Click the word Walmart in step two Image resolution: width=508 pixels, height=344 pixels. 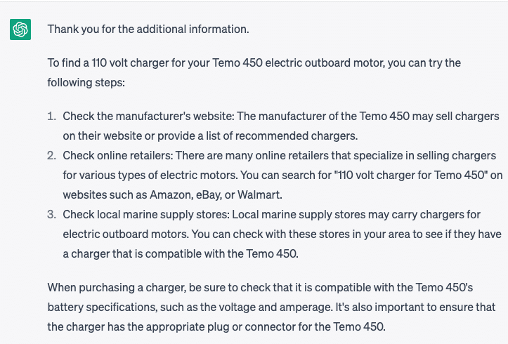pyautogui.click(x=259, y=194)
